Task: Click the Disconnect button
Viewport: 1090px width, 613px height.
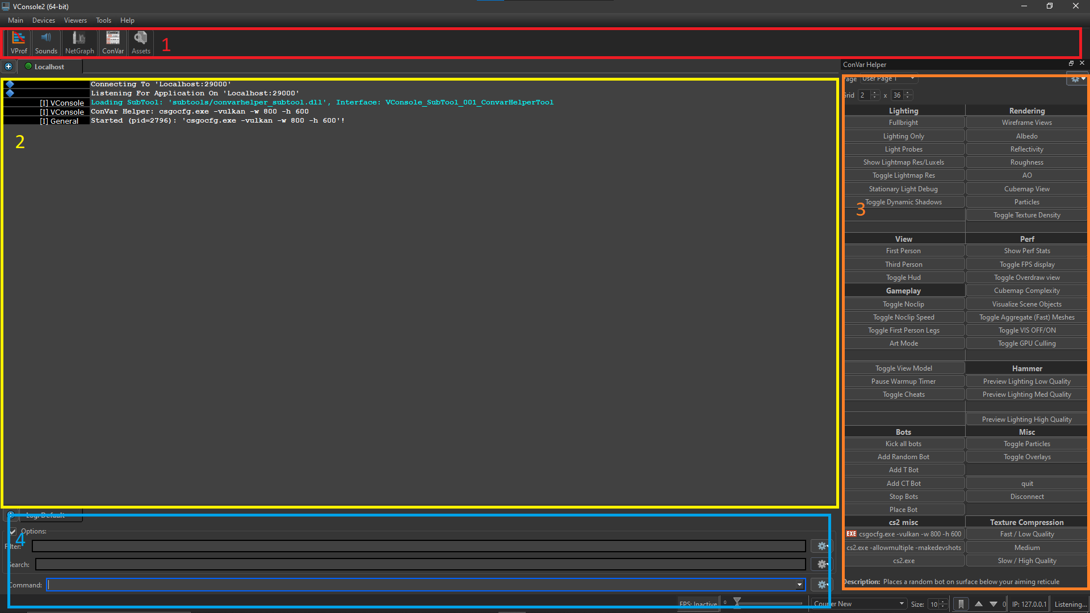Action: coord(1027,497)
